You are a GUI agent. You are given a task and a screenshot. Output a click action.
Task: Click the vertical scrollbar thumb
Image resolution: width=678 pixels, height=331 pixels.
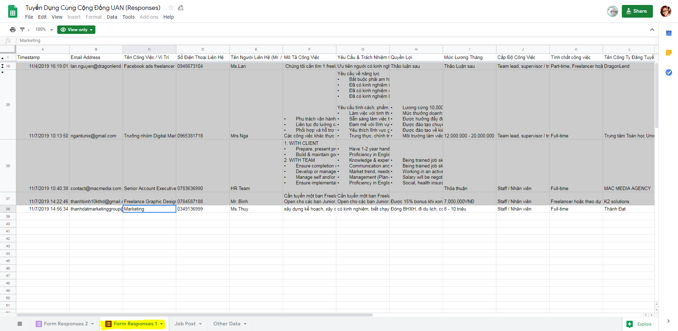click(656, 95)
